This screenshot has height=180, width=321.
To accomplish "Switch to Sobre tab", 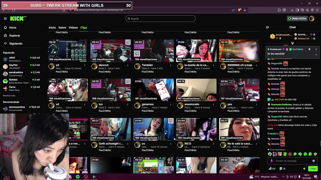I will click(62, 27).
